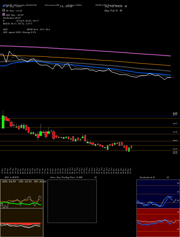Screen dimensions: 180x237
Task: Select the '50 Day = 41.49' legend text
Action: [x=14, y=10]
